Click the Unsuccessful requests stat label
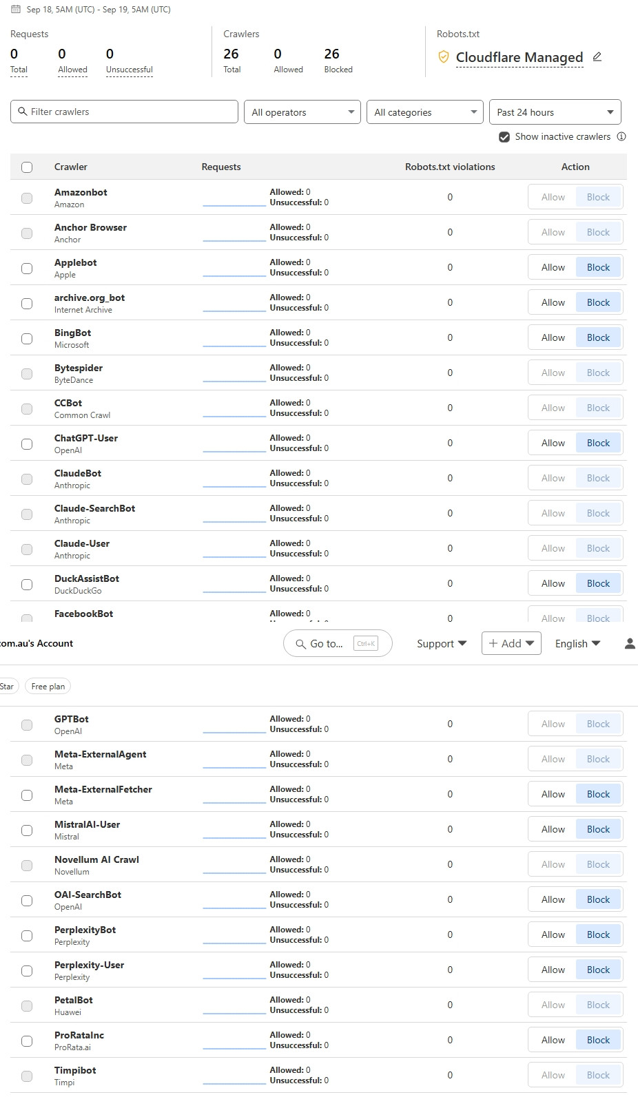The image size is (638, 1097). click(130, 70)
